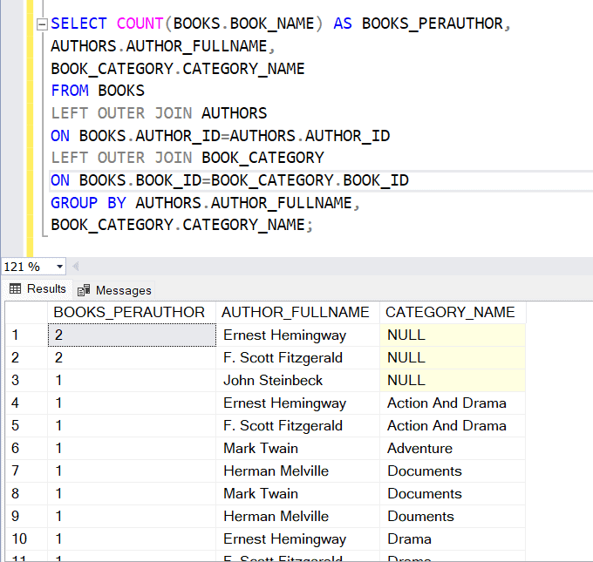Click LEFT OUTER JOIN AUTHORS line
The image size is (593, 562).
click(x=159, y=113)
